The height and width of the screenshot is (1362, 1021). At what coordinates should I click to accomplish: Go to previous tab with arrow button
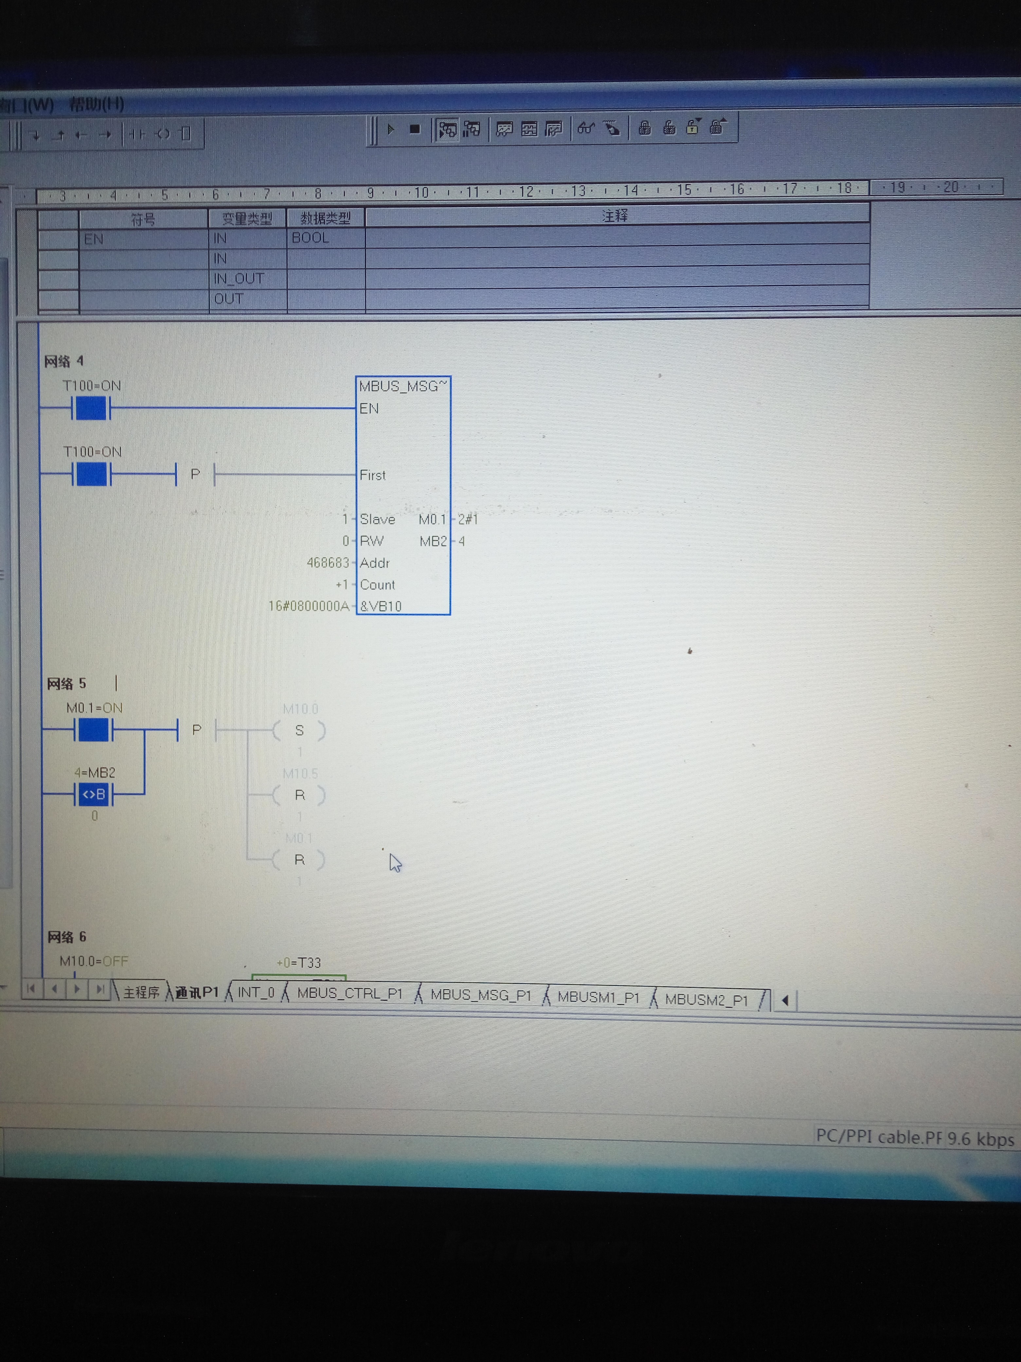[55, 989]
